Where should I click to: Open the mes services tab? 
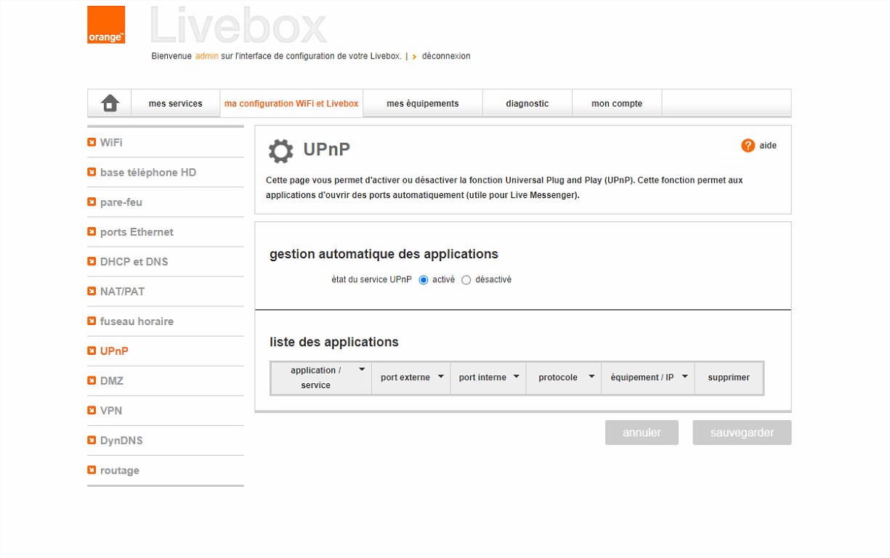[175, 103]
